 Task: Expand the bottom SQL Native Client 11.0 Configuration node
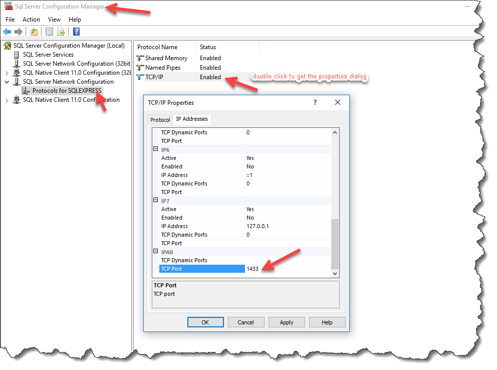click(x=7, y=100)
